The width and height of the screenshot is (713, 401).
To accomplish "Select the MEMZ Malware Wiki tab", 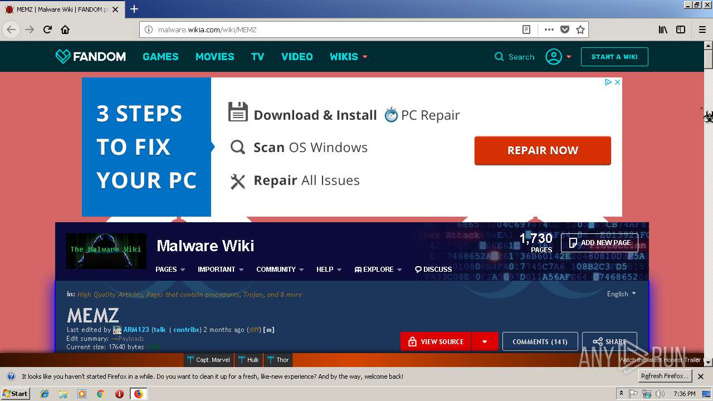I will (62, 9).
